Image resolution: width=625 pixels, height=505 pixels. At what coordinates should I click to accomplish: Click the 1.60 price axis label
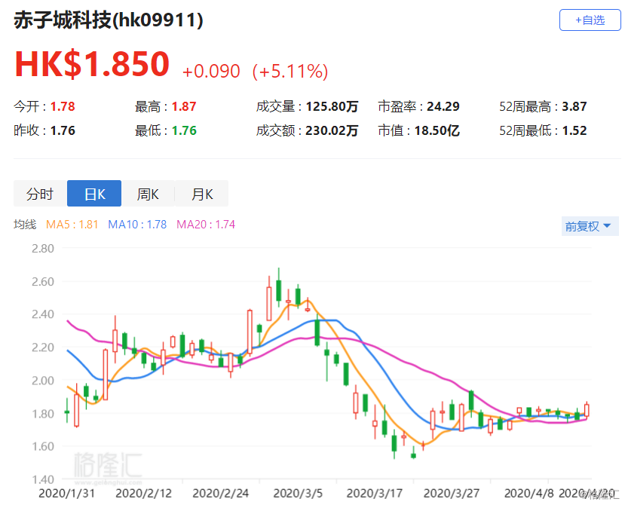click(43, 446)
